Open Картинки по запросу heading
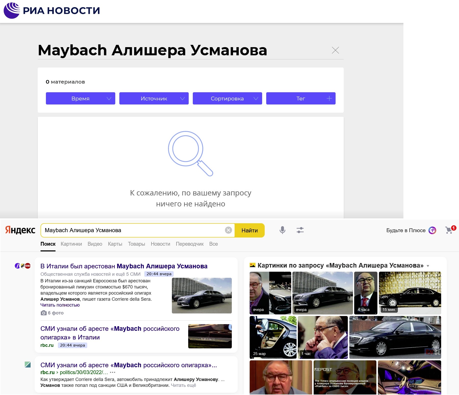 pos(340,265)
